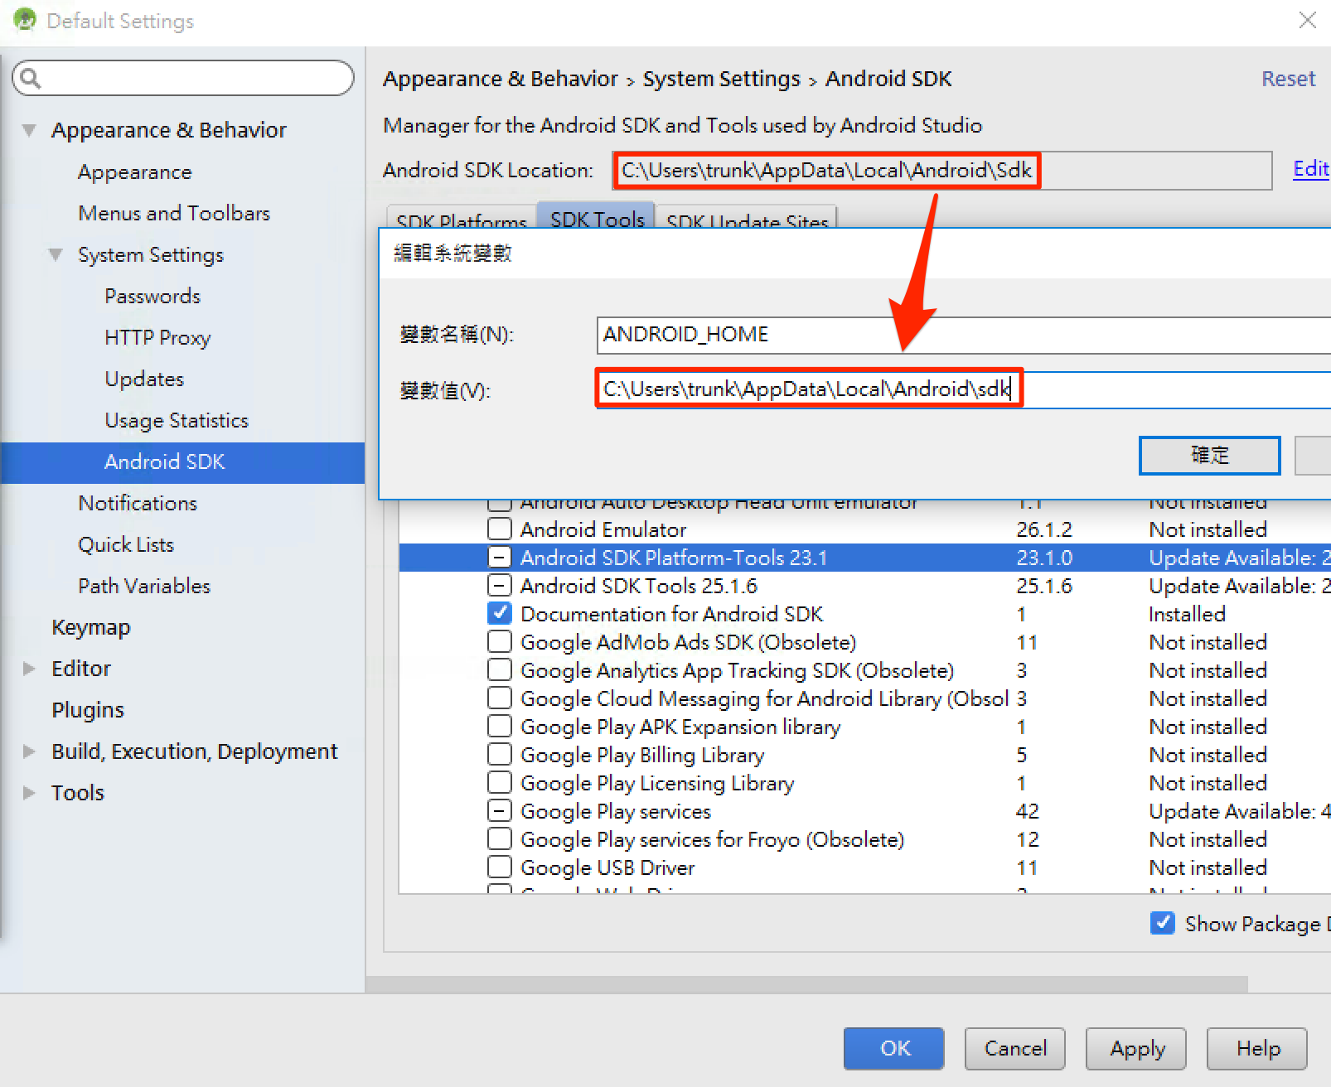Viewport: 1331px width, 1087px height.
Task: Open the Plugins settings page
Action: (88, 710)
